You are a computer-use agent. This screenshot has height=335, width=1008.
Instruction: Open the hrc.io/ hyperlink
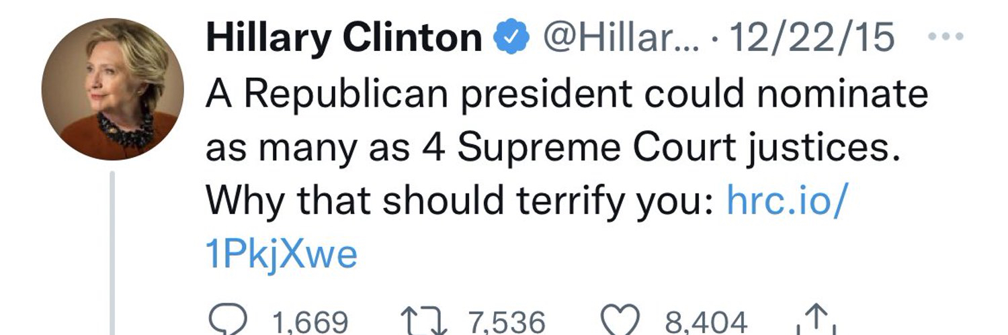pyautogui.click(x=784, y=201)
